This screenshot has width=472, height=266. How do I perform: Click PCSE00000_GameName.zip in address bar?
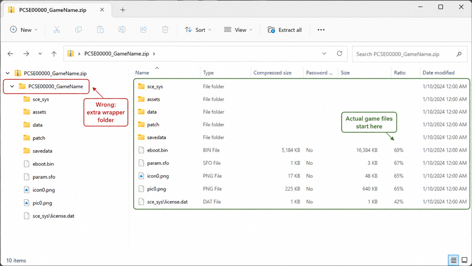point(116,54)
